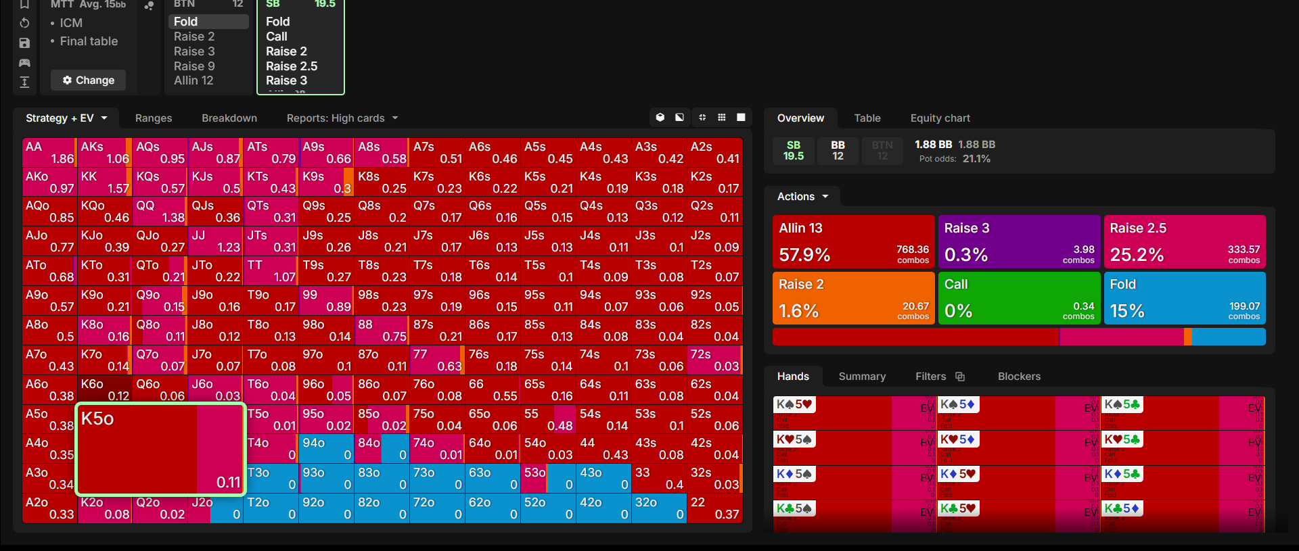Click the bookmark icon in the sidebar
This screenshot has height=551, width=1299.
24,4
